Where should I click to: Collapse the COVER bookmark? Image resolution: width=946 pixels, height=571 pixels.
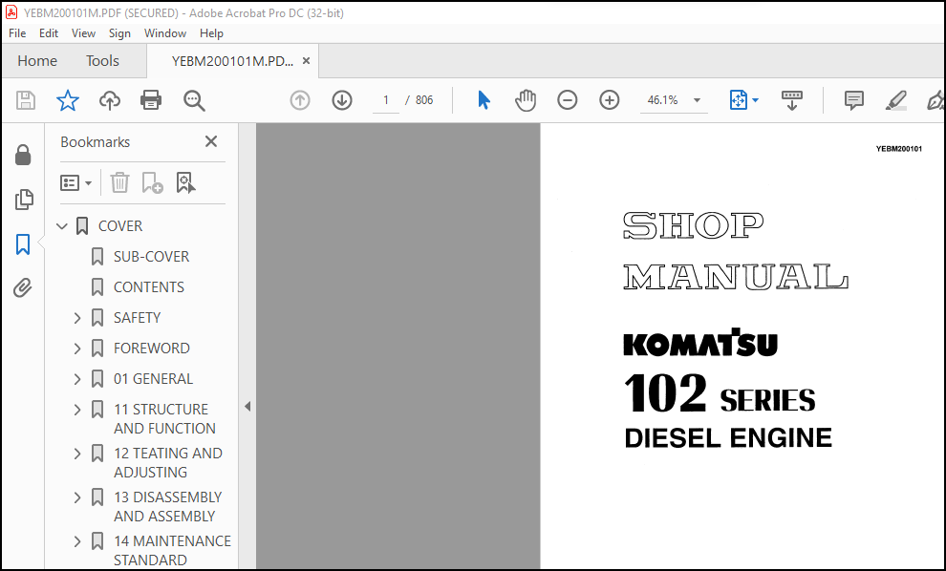click(x=61, y=226)
